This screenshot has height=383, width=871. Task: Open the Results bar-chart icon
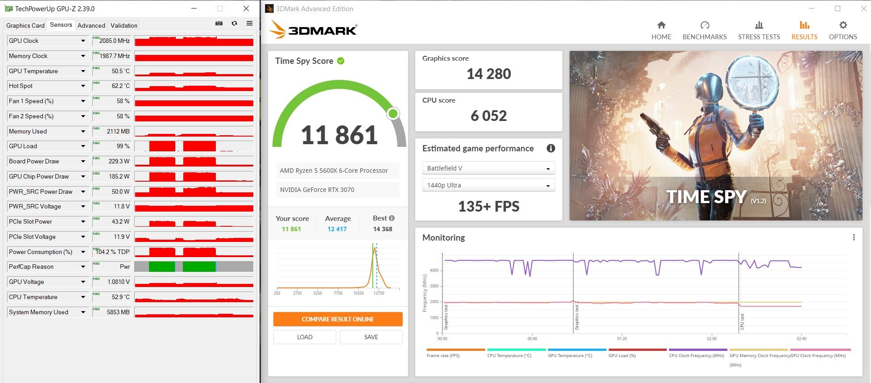(x=804, y=25)
